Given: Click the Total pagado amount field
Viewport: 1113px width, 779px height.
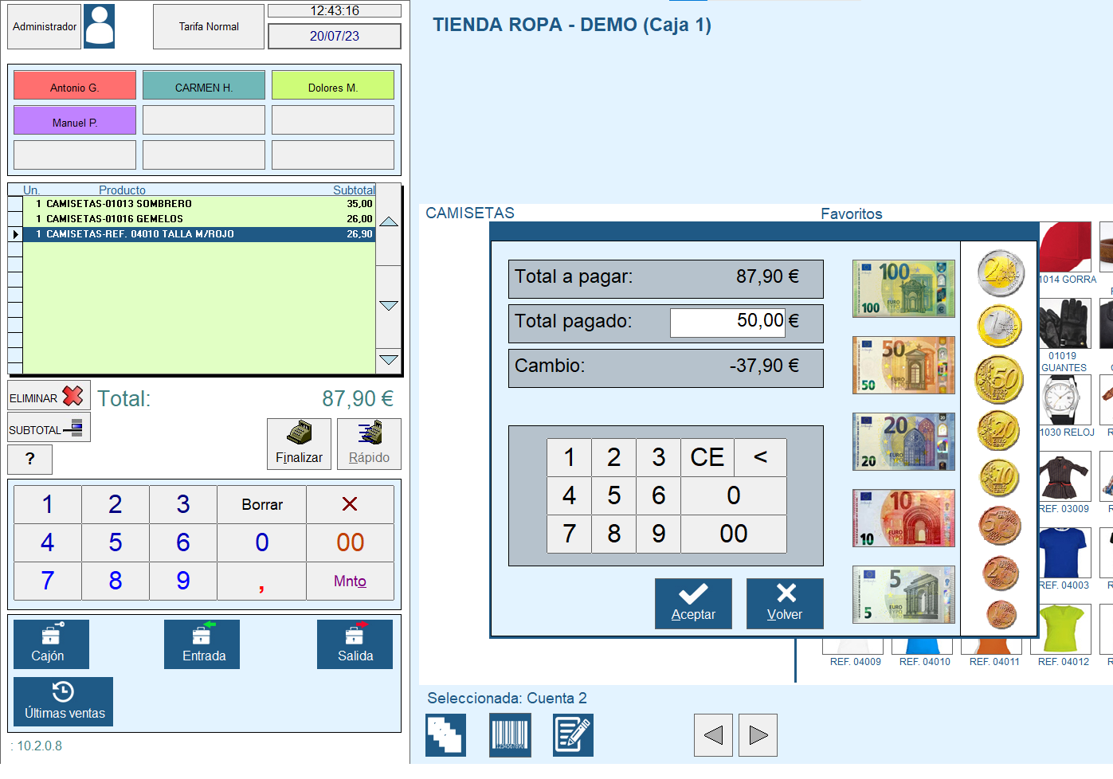Looking at the screenshot, I should point(727,322).
